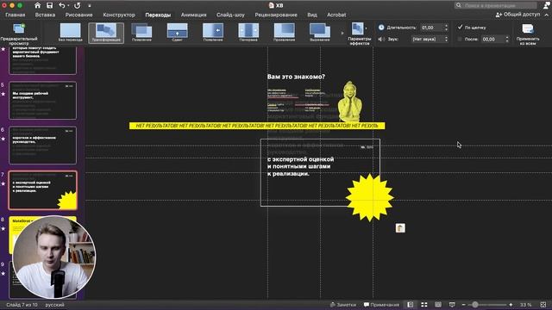Click the После time input field
552x310 pixels.
coord(492,39)
